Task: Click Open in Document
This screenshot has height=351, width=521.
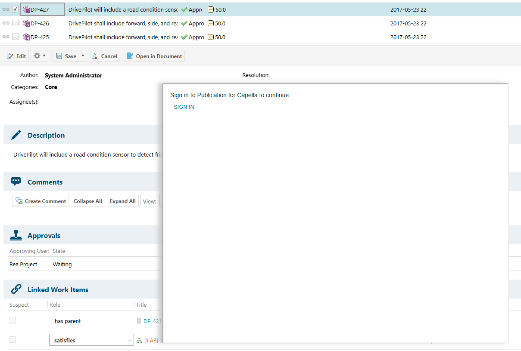Action: (154, 56)
